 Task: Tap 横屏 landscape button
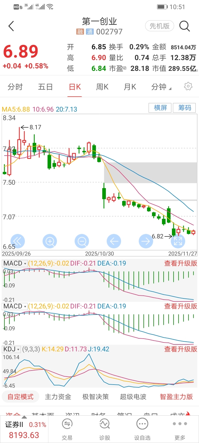tap(160, 108)
